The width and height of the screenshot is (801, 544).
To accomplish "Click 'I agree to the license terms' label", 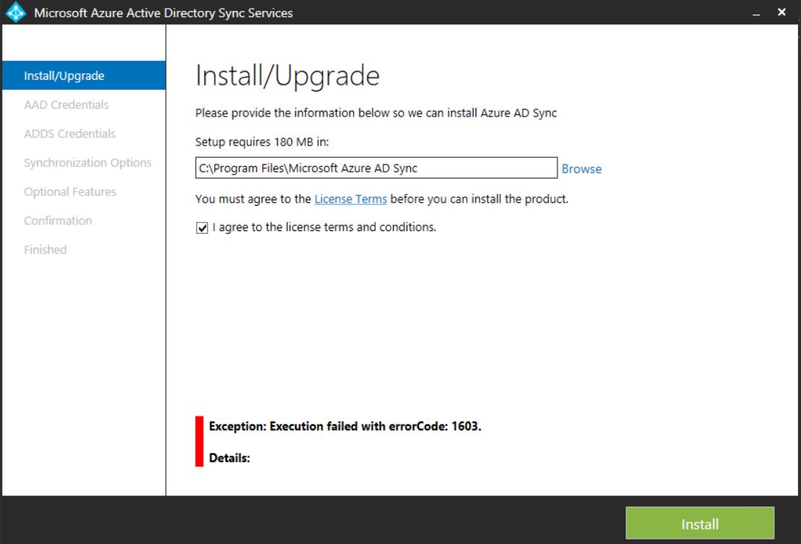I will point(324,227).
